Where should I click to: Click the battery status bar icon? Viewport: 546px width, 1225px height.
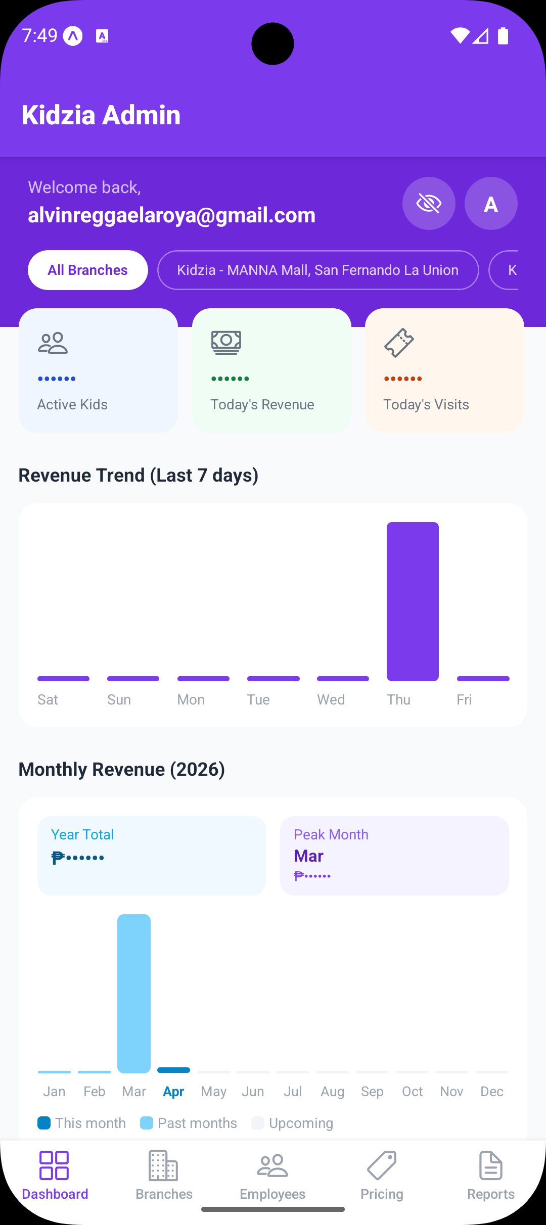point(503,36)
